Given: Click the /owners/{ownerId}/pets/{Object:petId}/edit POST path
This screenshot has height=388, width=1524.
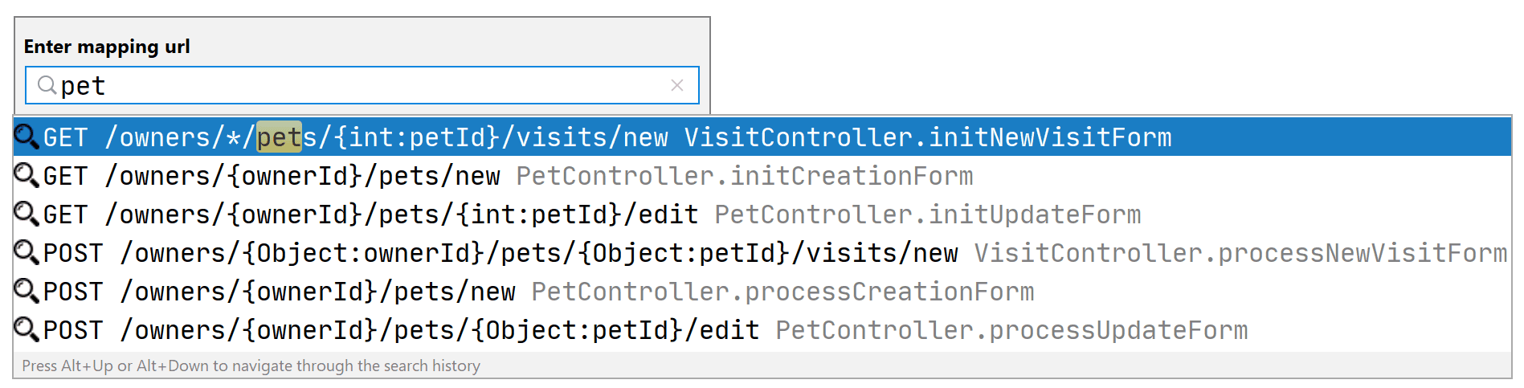Looking at the screenshot, I should (439, 330).
